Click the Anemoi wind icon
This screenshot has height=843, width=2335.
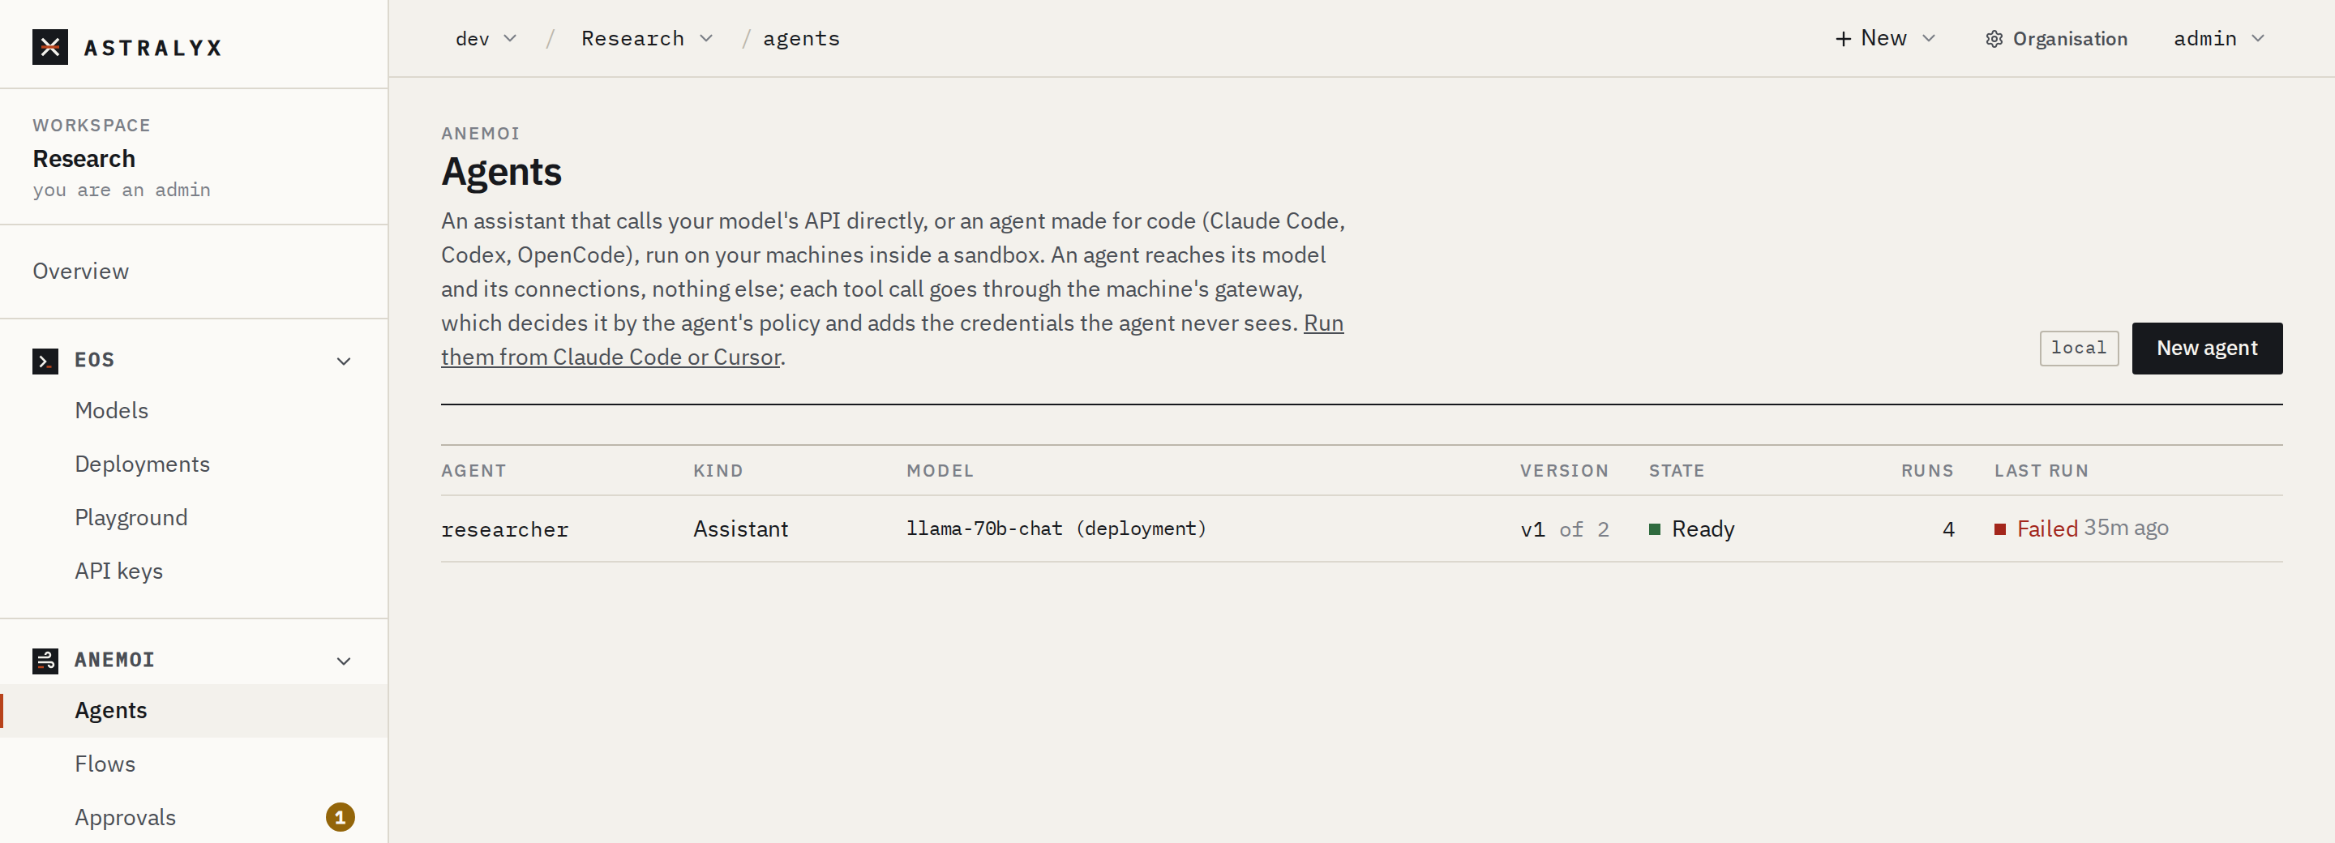click(x=45, y=661)
